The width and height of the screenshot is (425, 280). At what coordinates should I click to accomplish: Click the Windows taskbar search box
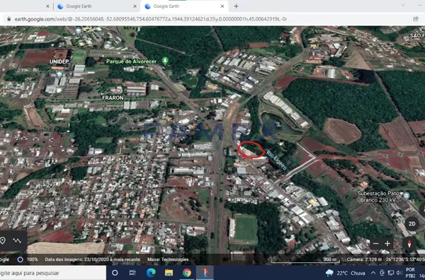[x=53, y=273]
